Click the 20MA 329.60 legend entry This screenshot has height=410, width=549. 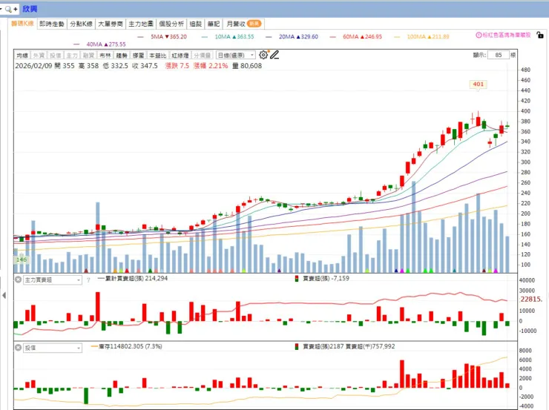pos(292,36)
